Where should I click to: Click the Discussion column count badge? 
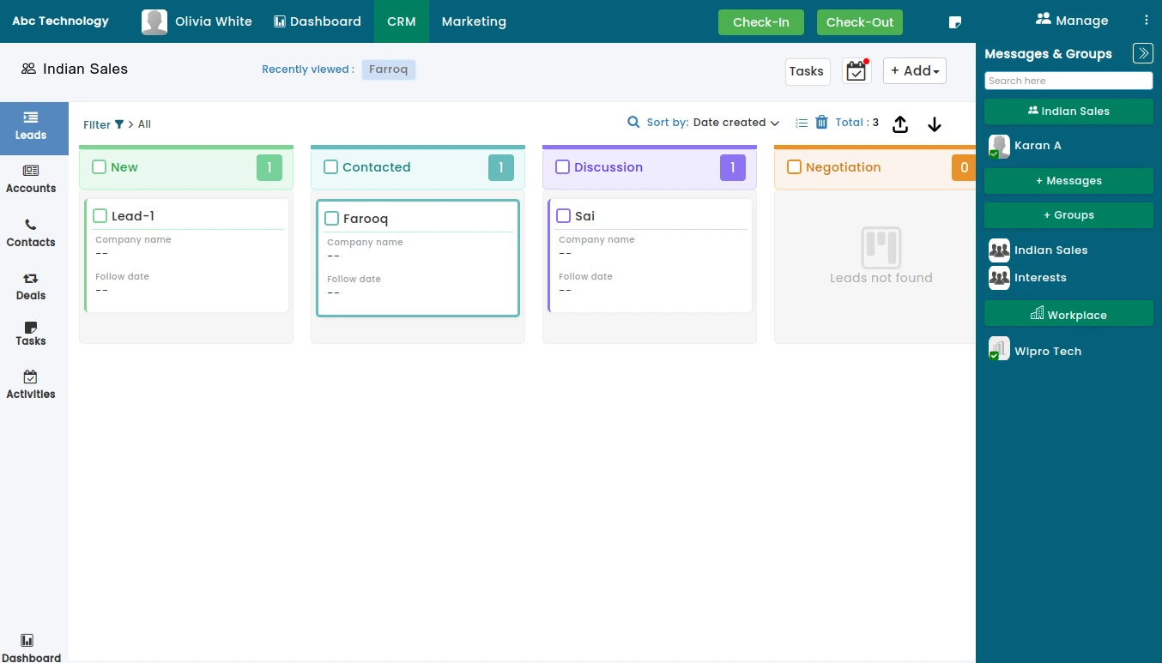[733, 168]
